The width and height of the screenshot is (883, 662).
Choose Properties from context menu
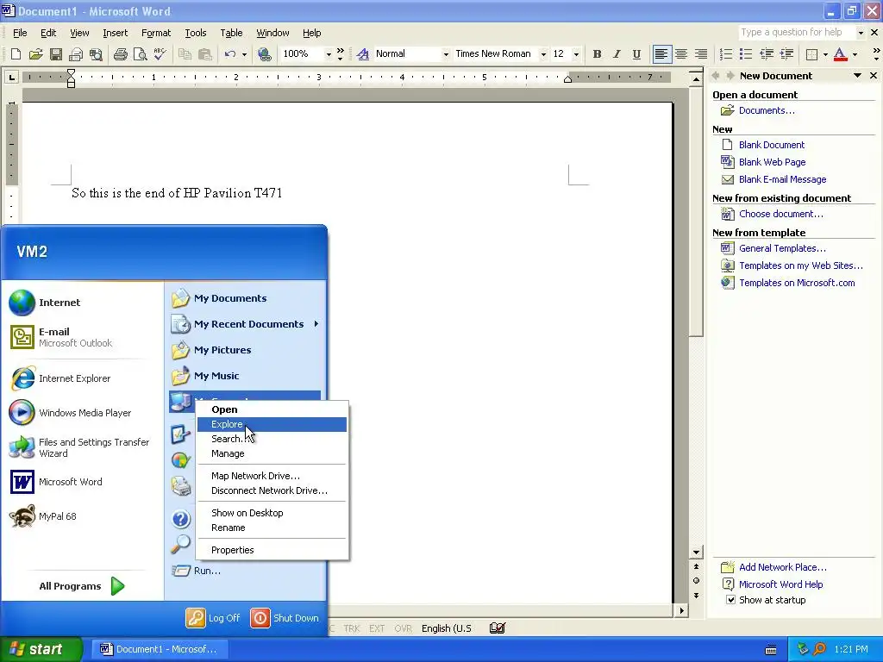click(x=272, y=550)
